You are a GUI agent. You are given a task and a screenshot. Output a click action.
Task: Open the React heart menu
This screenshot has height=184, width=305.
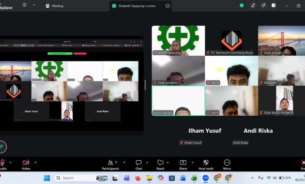(160, 165)
